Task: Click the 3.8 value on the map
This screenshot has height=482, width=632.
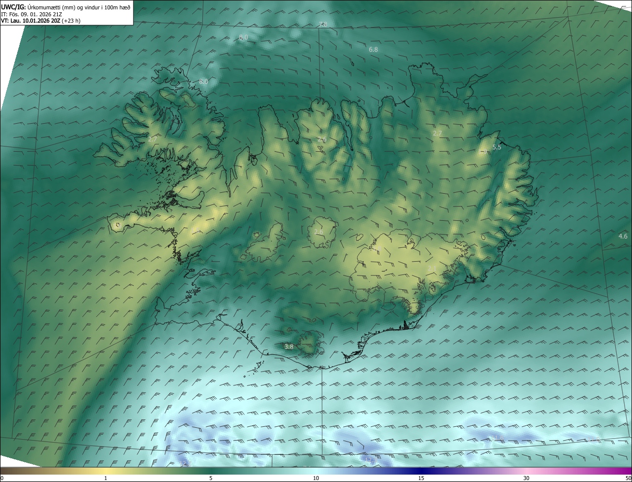Action: coord(289,347)
